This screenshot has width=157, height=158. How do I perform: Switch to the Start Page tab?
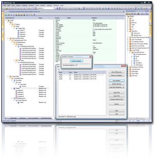[13, 118]
